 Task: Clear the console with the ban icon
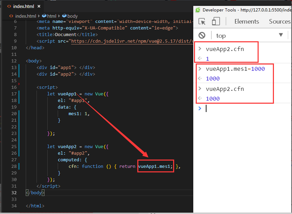pos(202,35)
